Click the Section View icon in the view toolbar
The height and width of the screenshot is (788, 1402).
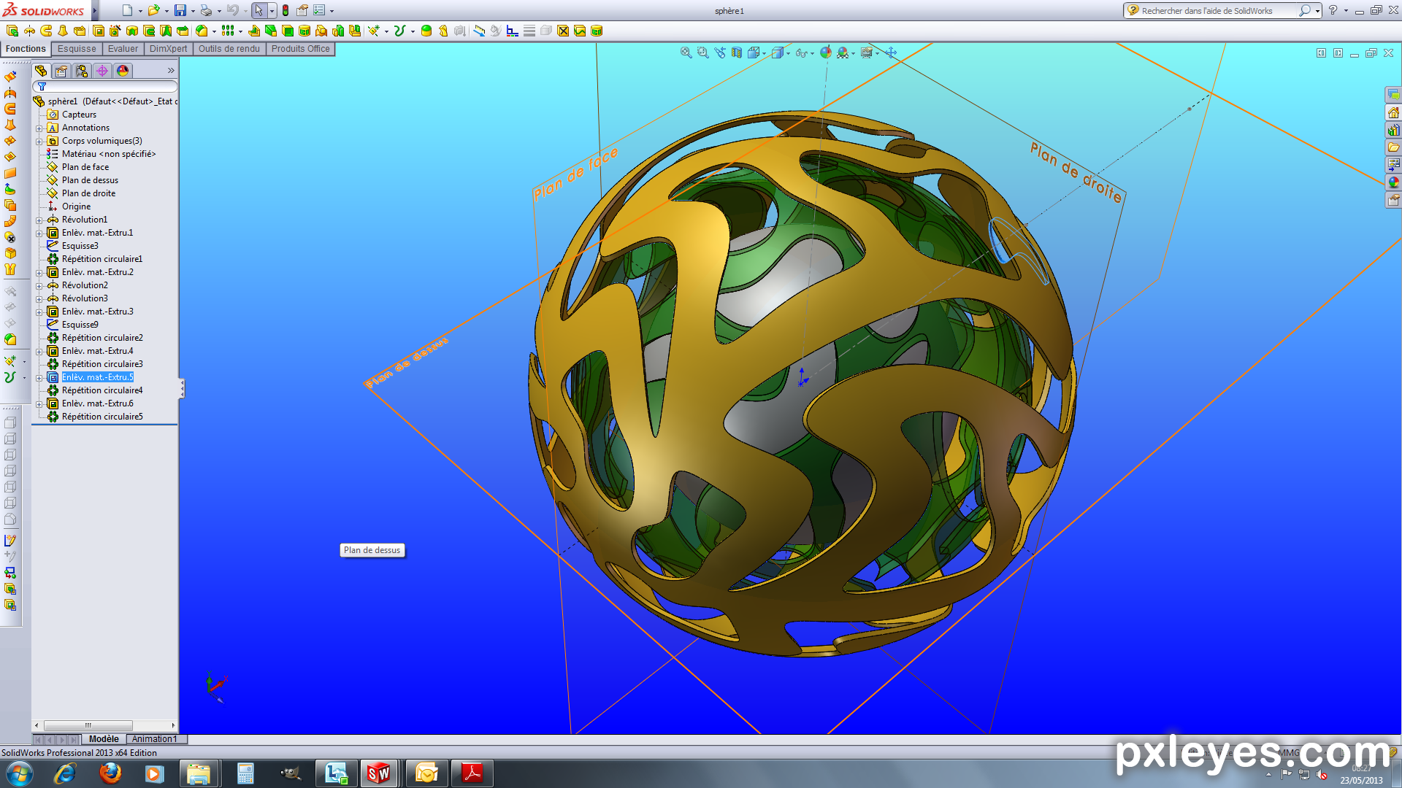coord(737,53)
